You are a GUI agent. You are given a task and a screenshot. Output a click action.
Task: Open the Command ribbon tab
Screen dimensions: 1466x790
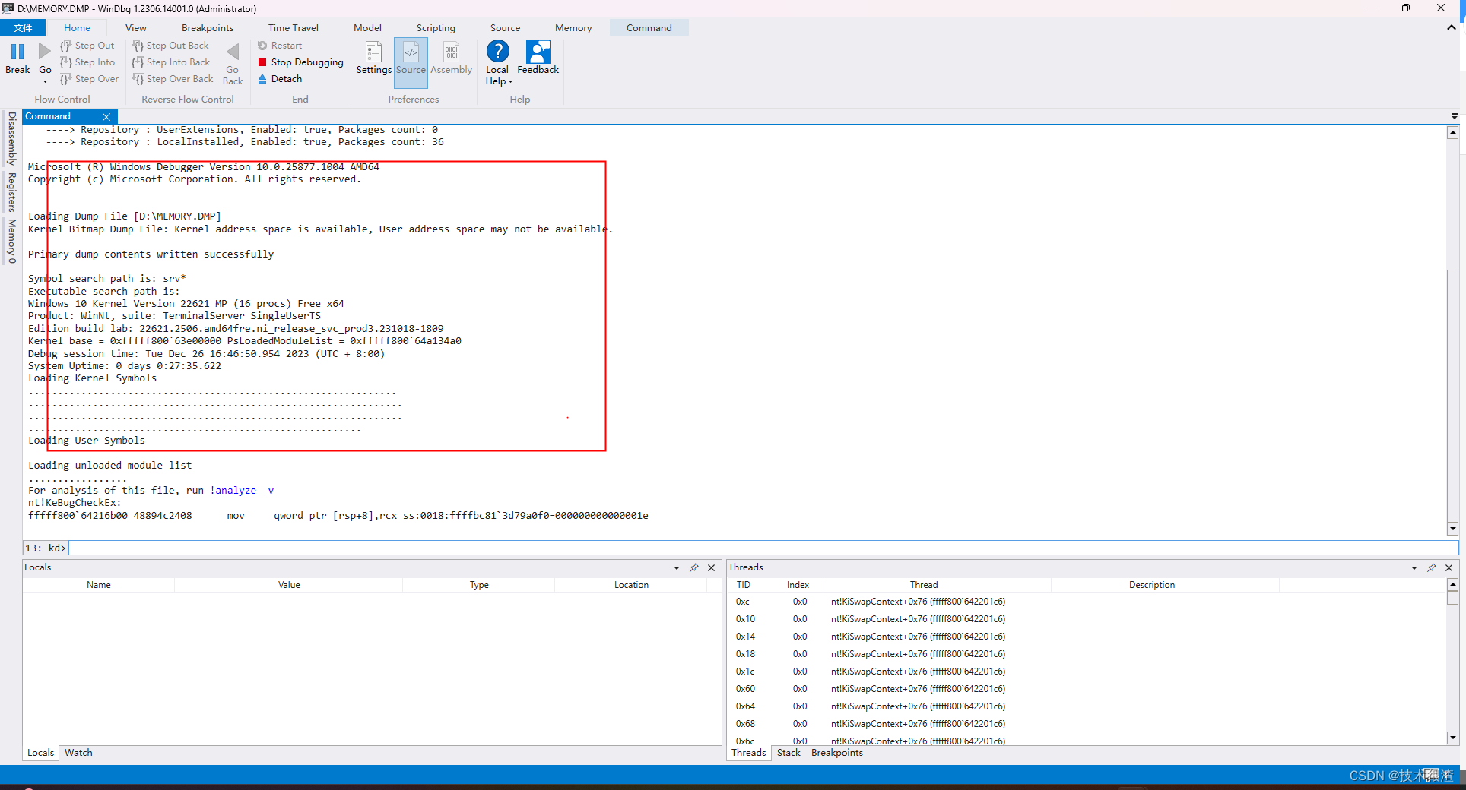tap(649, 28)
